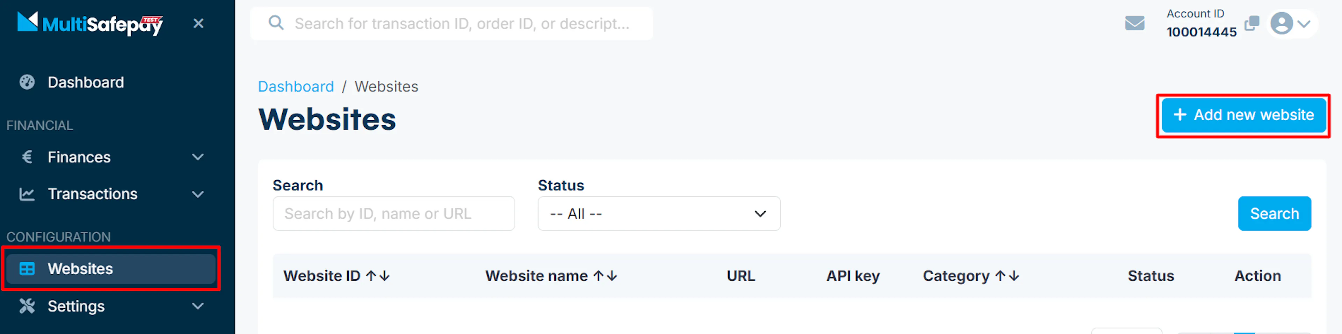Expand the Finances menu chevron
Image resolution: width=1342 pixels, height=334 pixels.
(x=197, y=157)
